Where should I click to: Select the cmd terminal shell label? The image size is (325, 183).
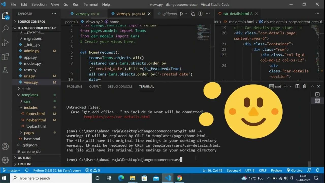click(275, 86)
